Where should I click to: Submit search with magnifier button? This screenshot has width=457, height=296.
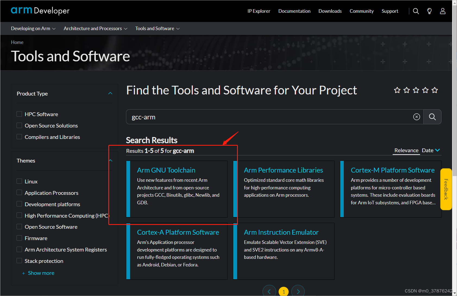pos(432,117)
